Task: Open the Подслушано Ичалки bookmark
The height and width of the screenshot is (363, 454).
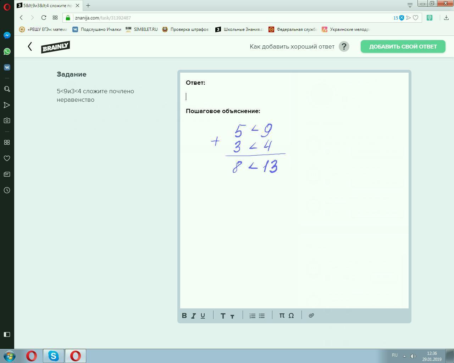Action: click(x=97, y=29)
